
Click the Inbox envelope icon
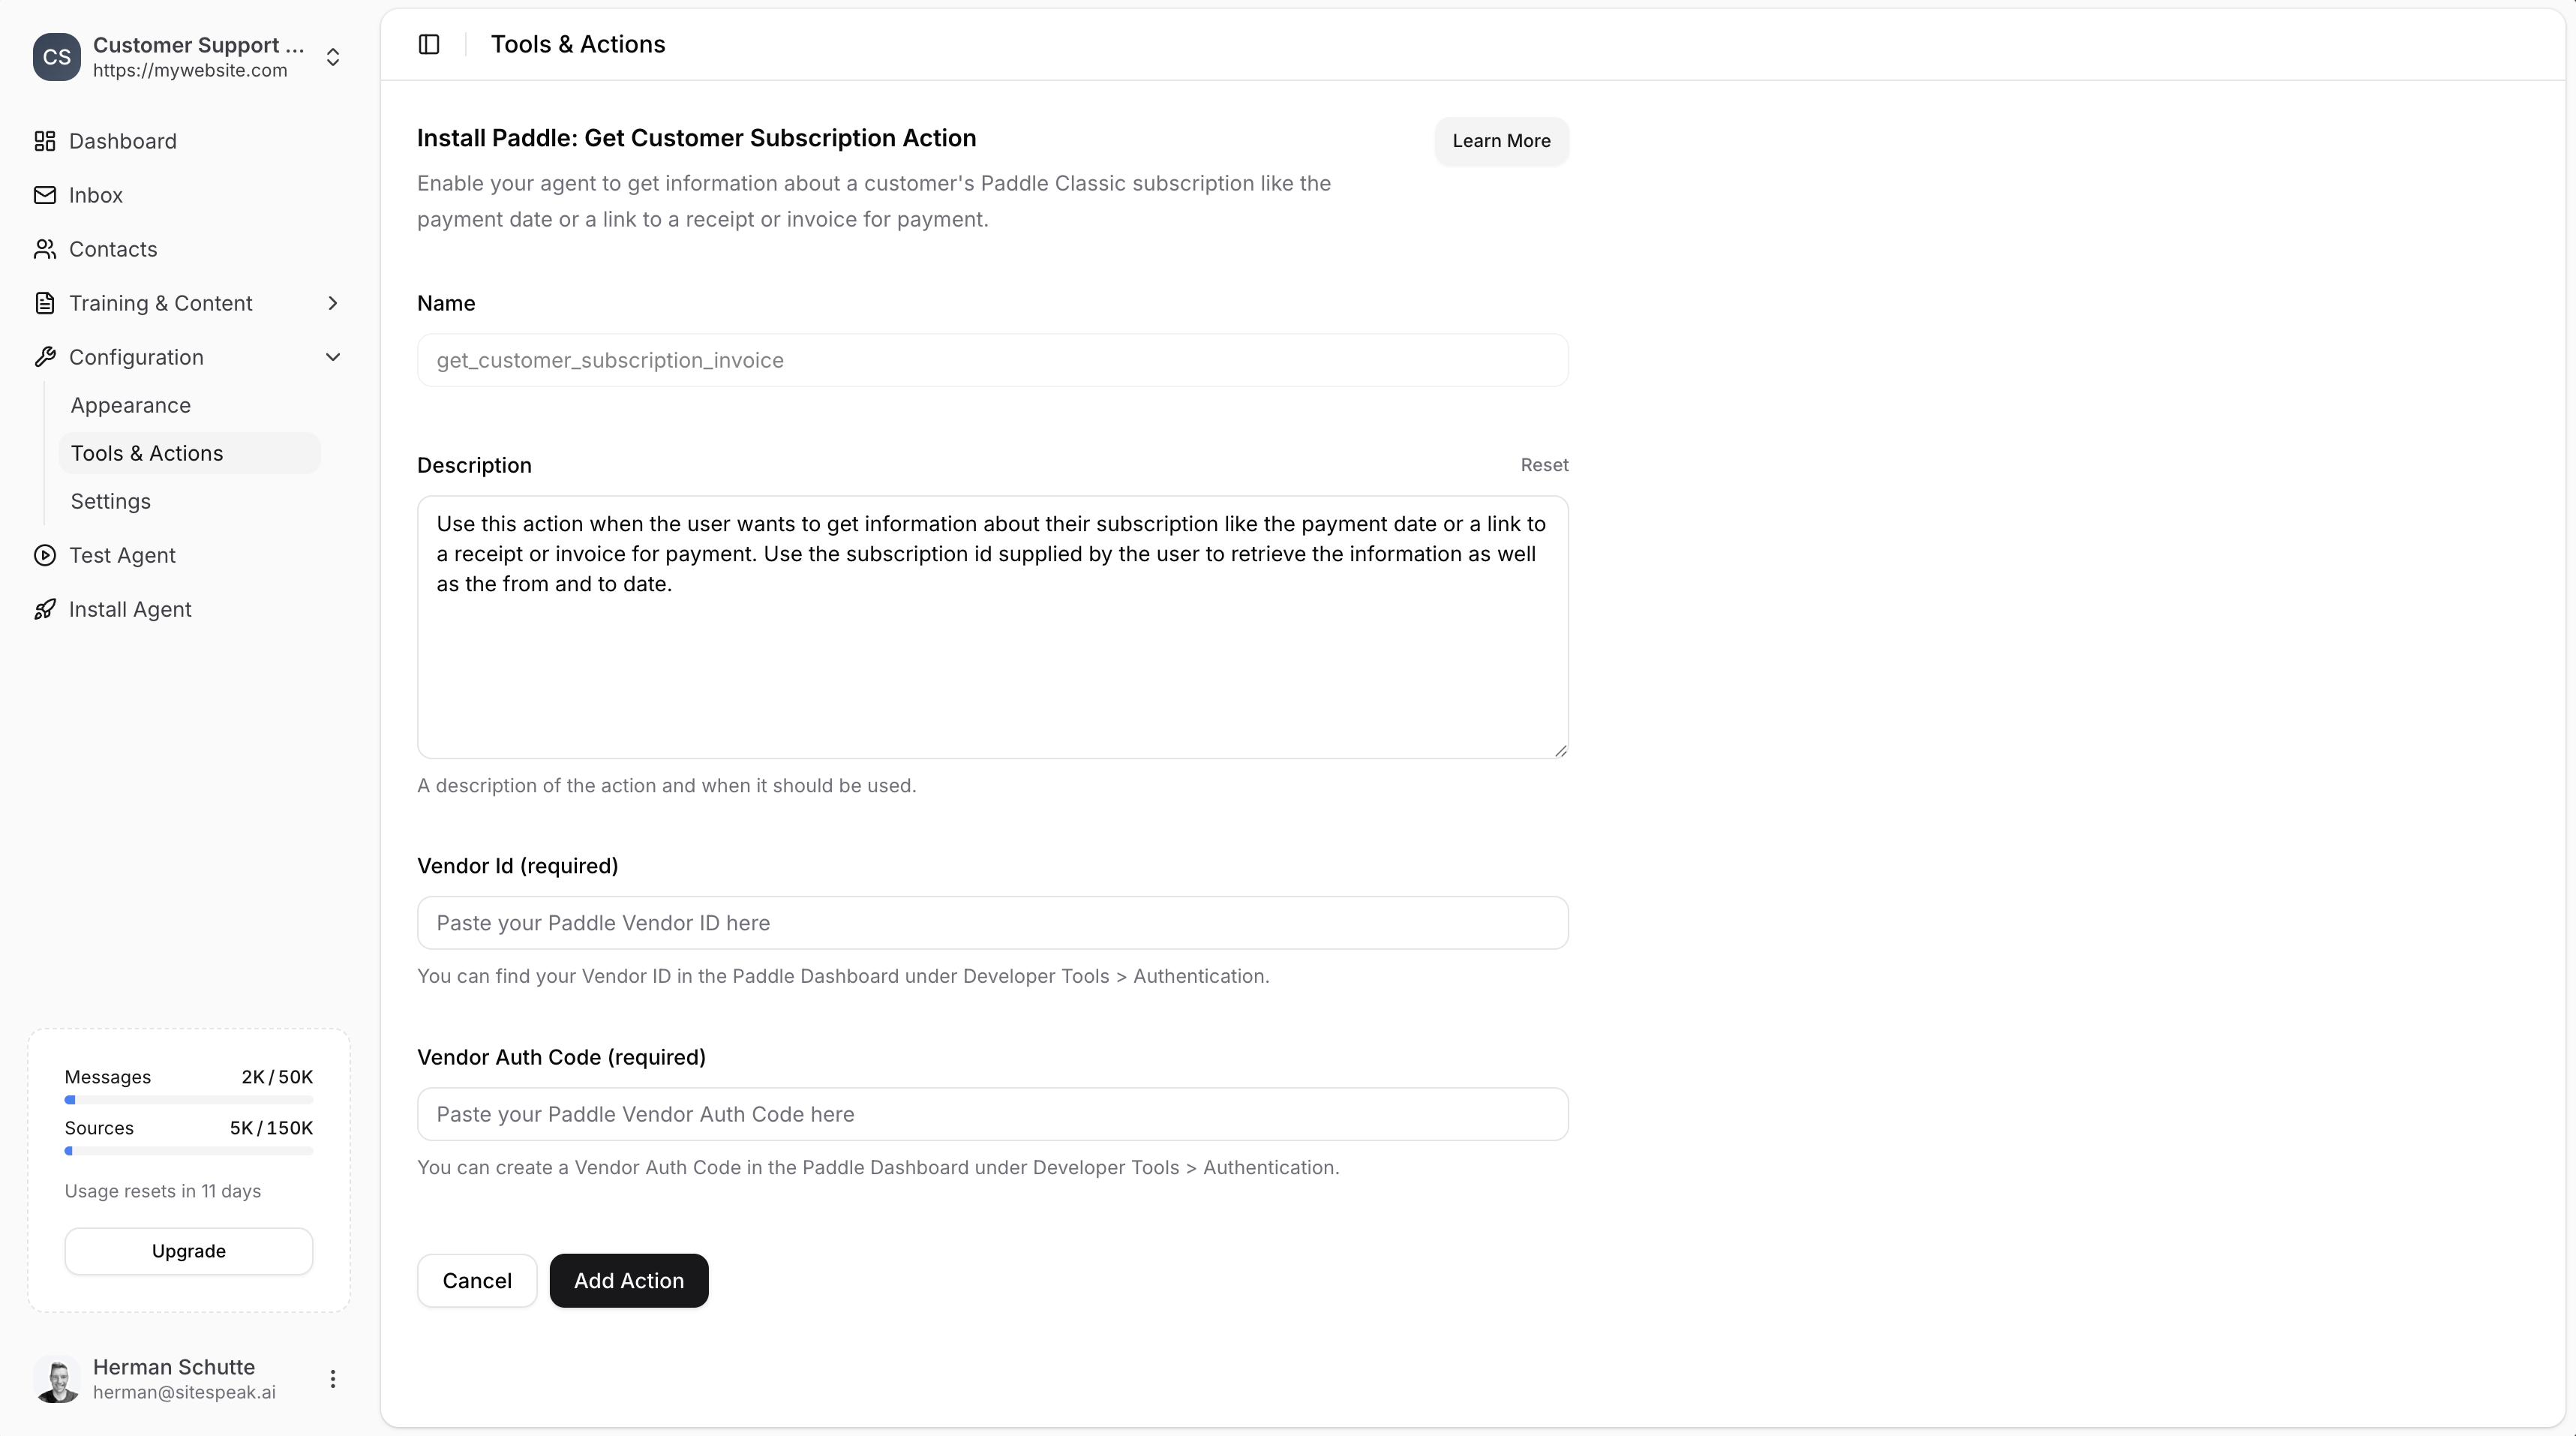(45, 195)
